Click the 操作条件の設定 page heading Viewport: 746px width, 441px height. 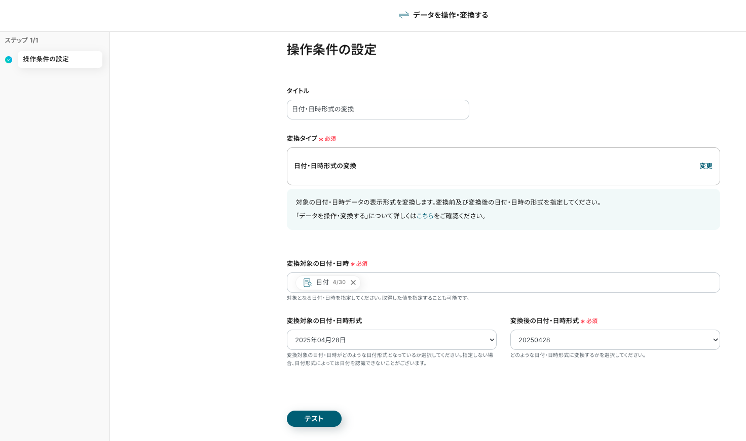tap(331, 50)
